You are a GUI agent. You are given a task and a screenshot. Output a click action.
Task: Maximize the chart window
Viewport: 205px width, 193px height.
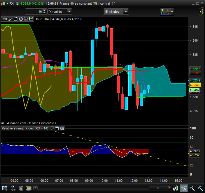click(x=197, y=3)
